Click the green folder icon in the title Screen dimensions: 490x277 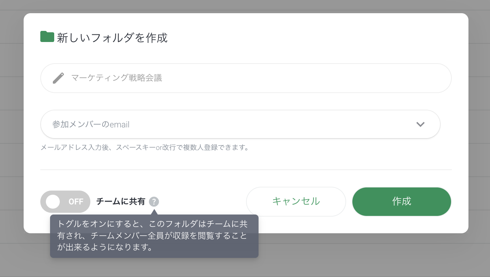pos(47,36)
